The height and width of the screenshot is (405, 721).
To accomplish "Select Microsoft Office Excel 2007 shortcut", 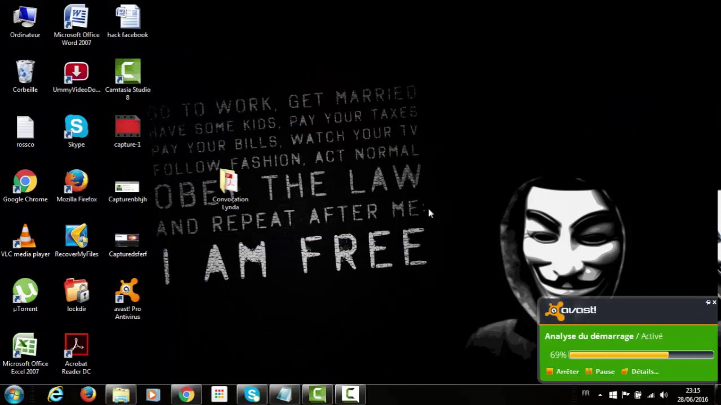I will 25,354.
